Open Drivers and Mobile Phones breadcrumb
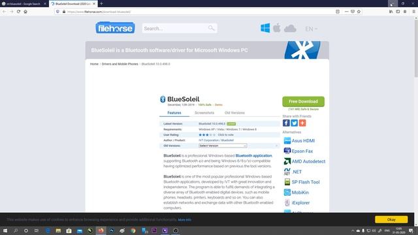Screen dimensions: 418x235 [x=120, y=64]
